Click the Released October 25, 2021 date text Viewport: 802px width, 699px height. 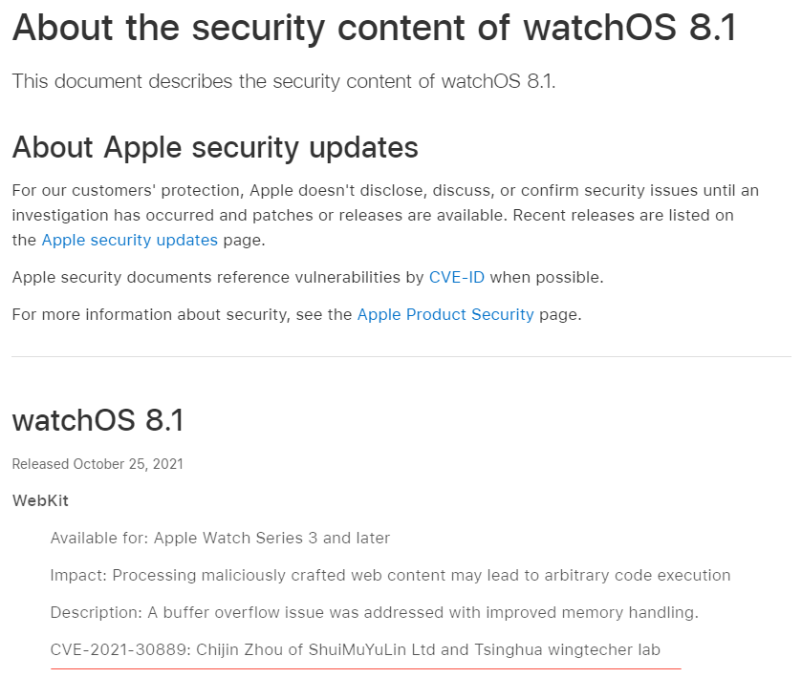click(x=98, y=464)
